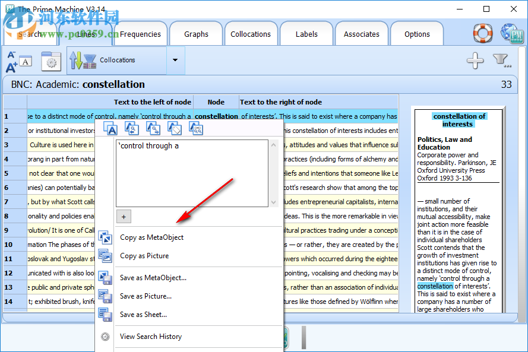Open the funnel filter options icon
Screen dimensions: 528x352
(502, 61)
